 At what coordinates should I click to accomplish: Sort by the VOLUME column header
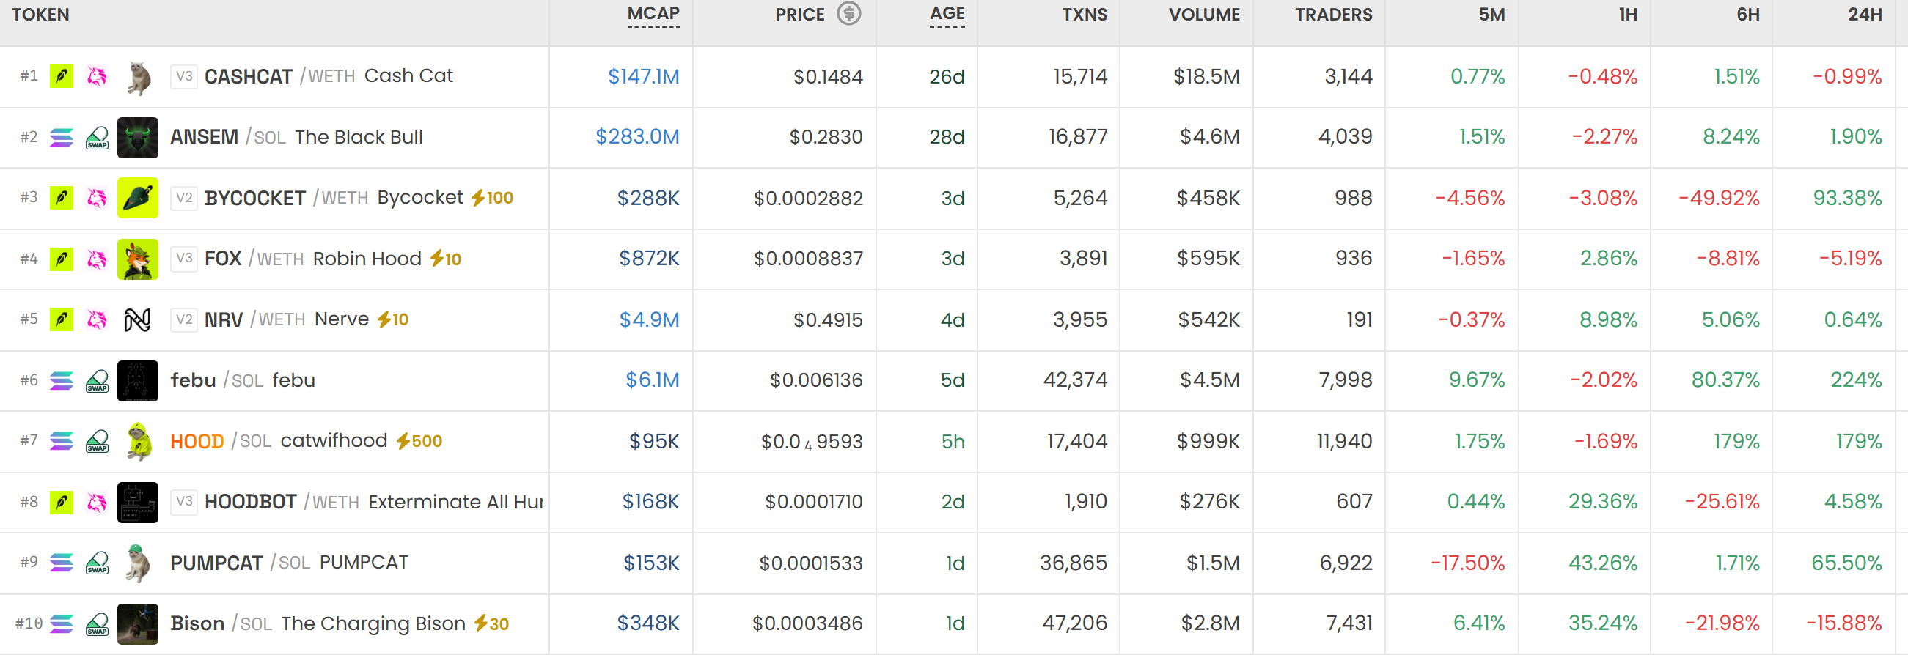pyautogui.click(x=1204, y=14)
